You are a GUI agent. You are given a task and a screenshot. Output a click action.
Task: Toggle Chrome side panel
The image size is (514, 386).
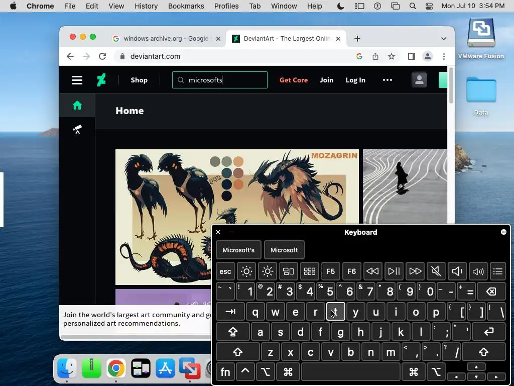coord(412,56)
